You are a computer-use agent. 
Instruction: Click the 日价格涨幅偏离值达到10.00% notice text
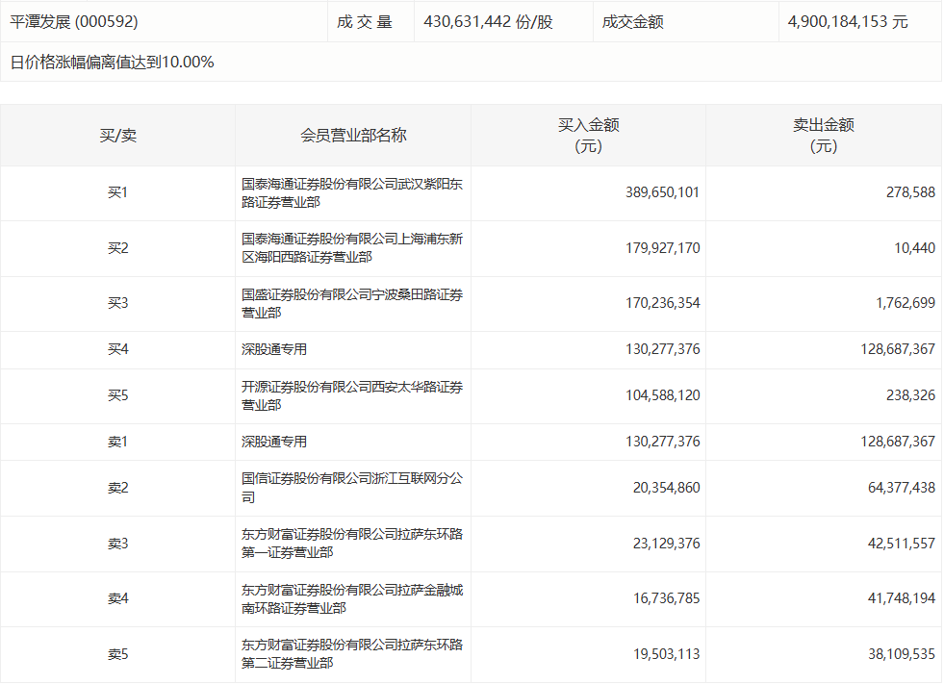pyautogui.click(x=112, y=63)
